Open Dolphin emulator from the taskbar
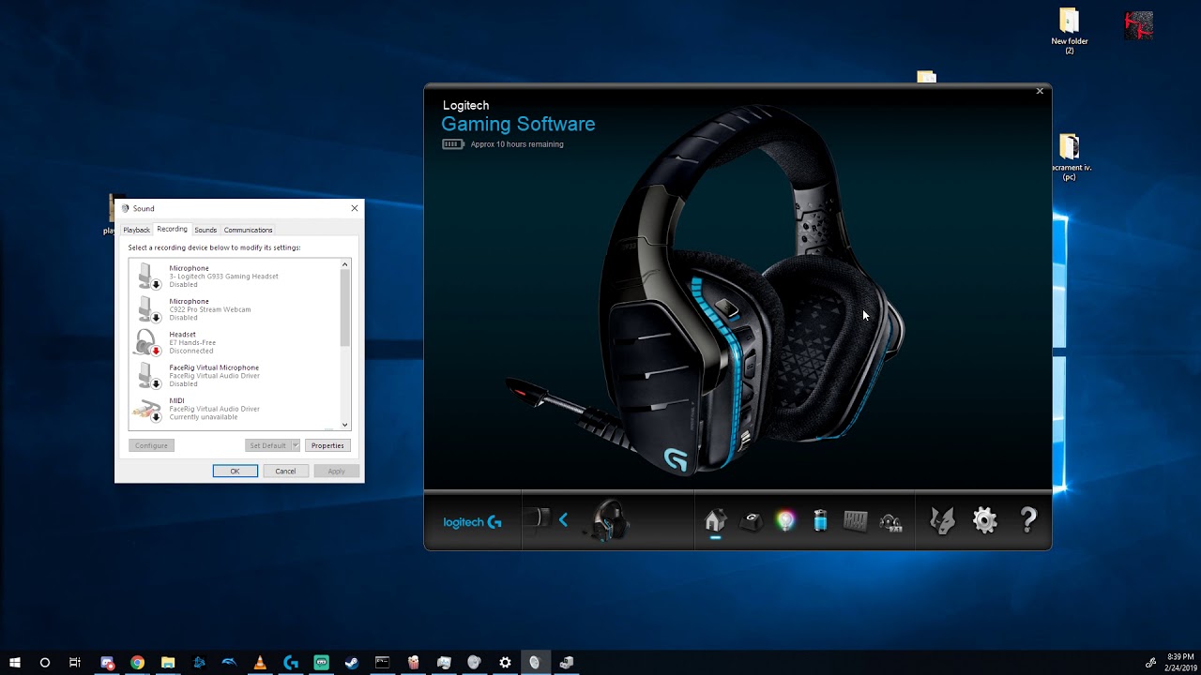This screenshot has width=1201, height=675. pos(230,662)
